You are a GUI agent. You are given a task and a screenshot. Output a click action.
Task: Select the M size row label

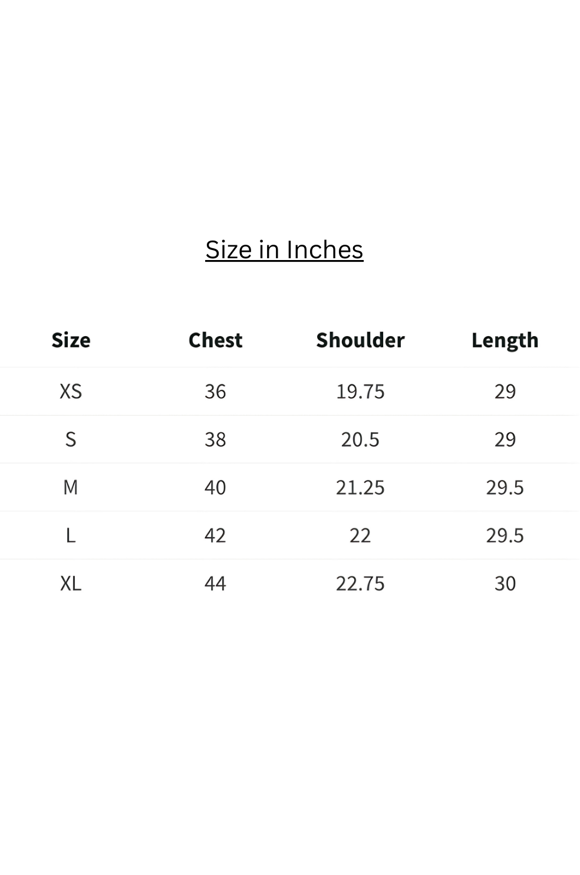click(71, 487)
